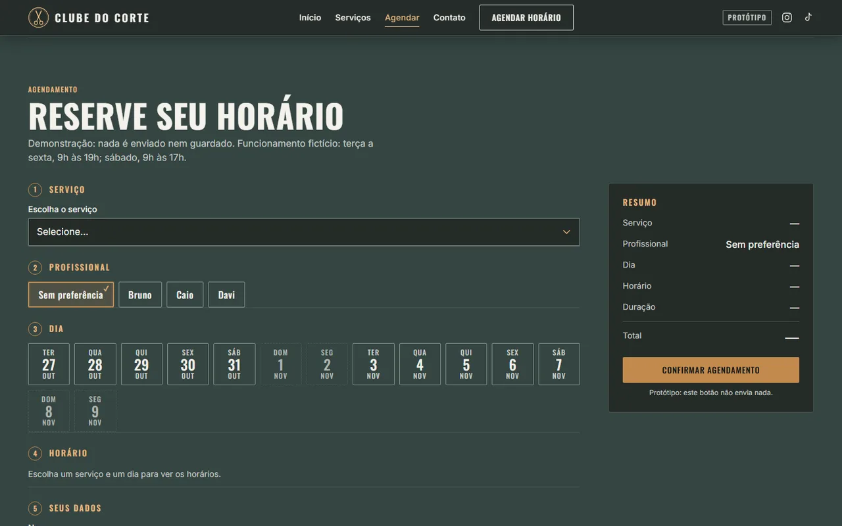Click the scissors logo icon
This screenshot has width=842, height=526.
tap(38, 17)
